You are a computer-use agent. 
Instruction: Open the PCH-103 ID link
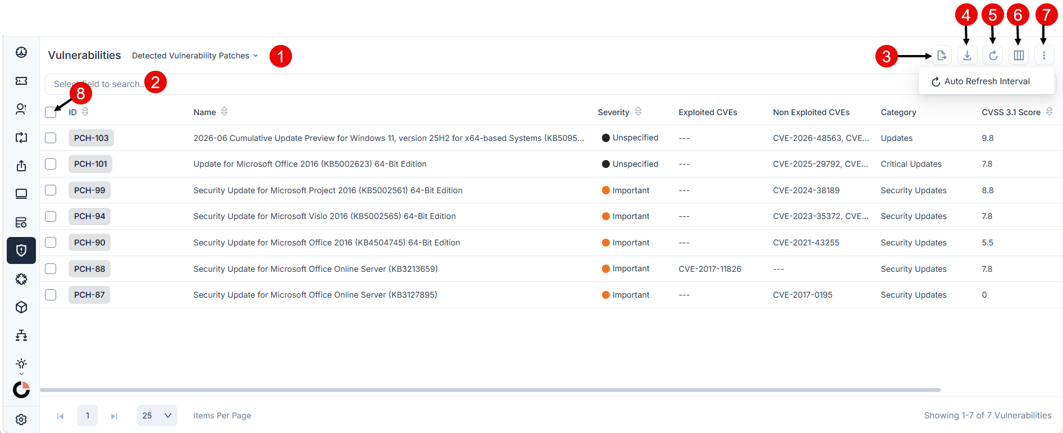click(x=91, y=138)
